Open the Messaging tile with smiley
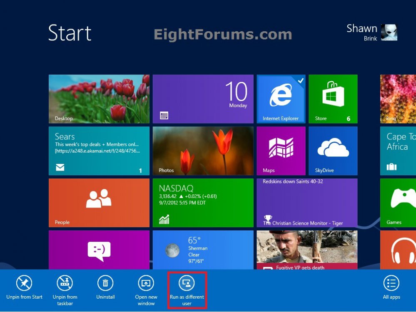 [99, 250]
